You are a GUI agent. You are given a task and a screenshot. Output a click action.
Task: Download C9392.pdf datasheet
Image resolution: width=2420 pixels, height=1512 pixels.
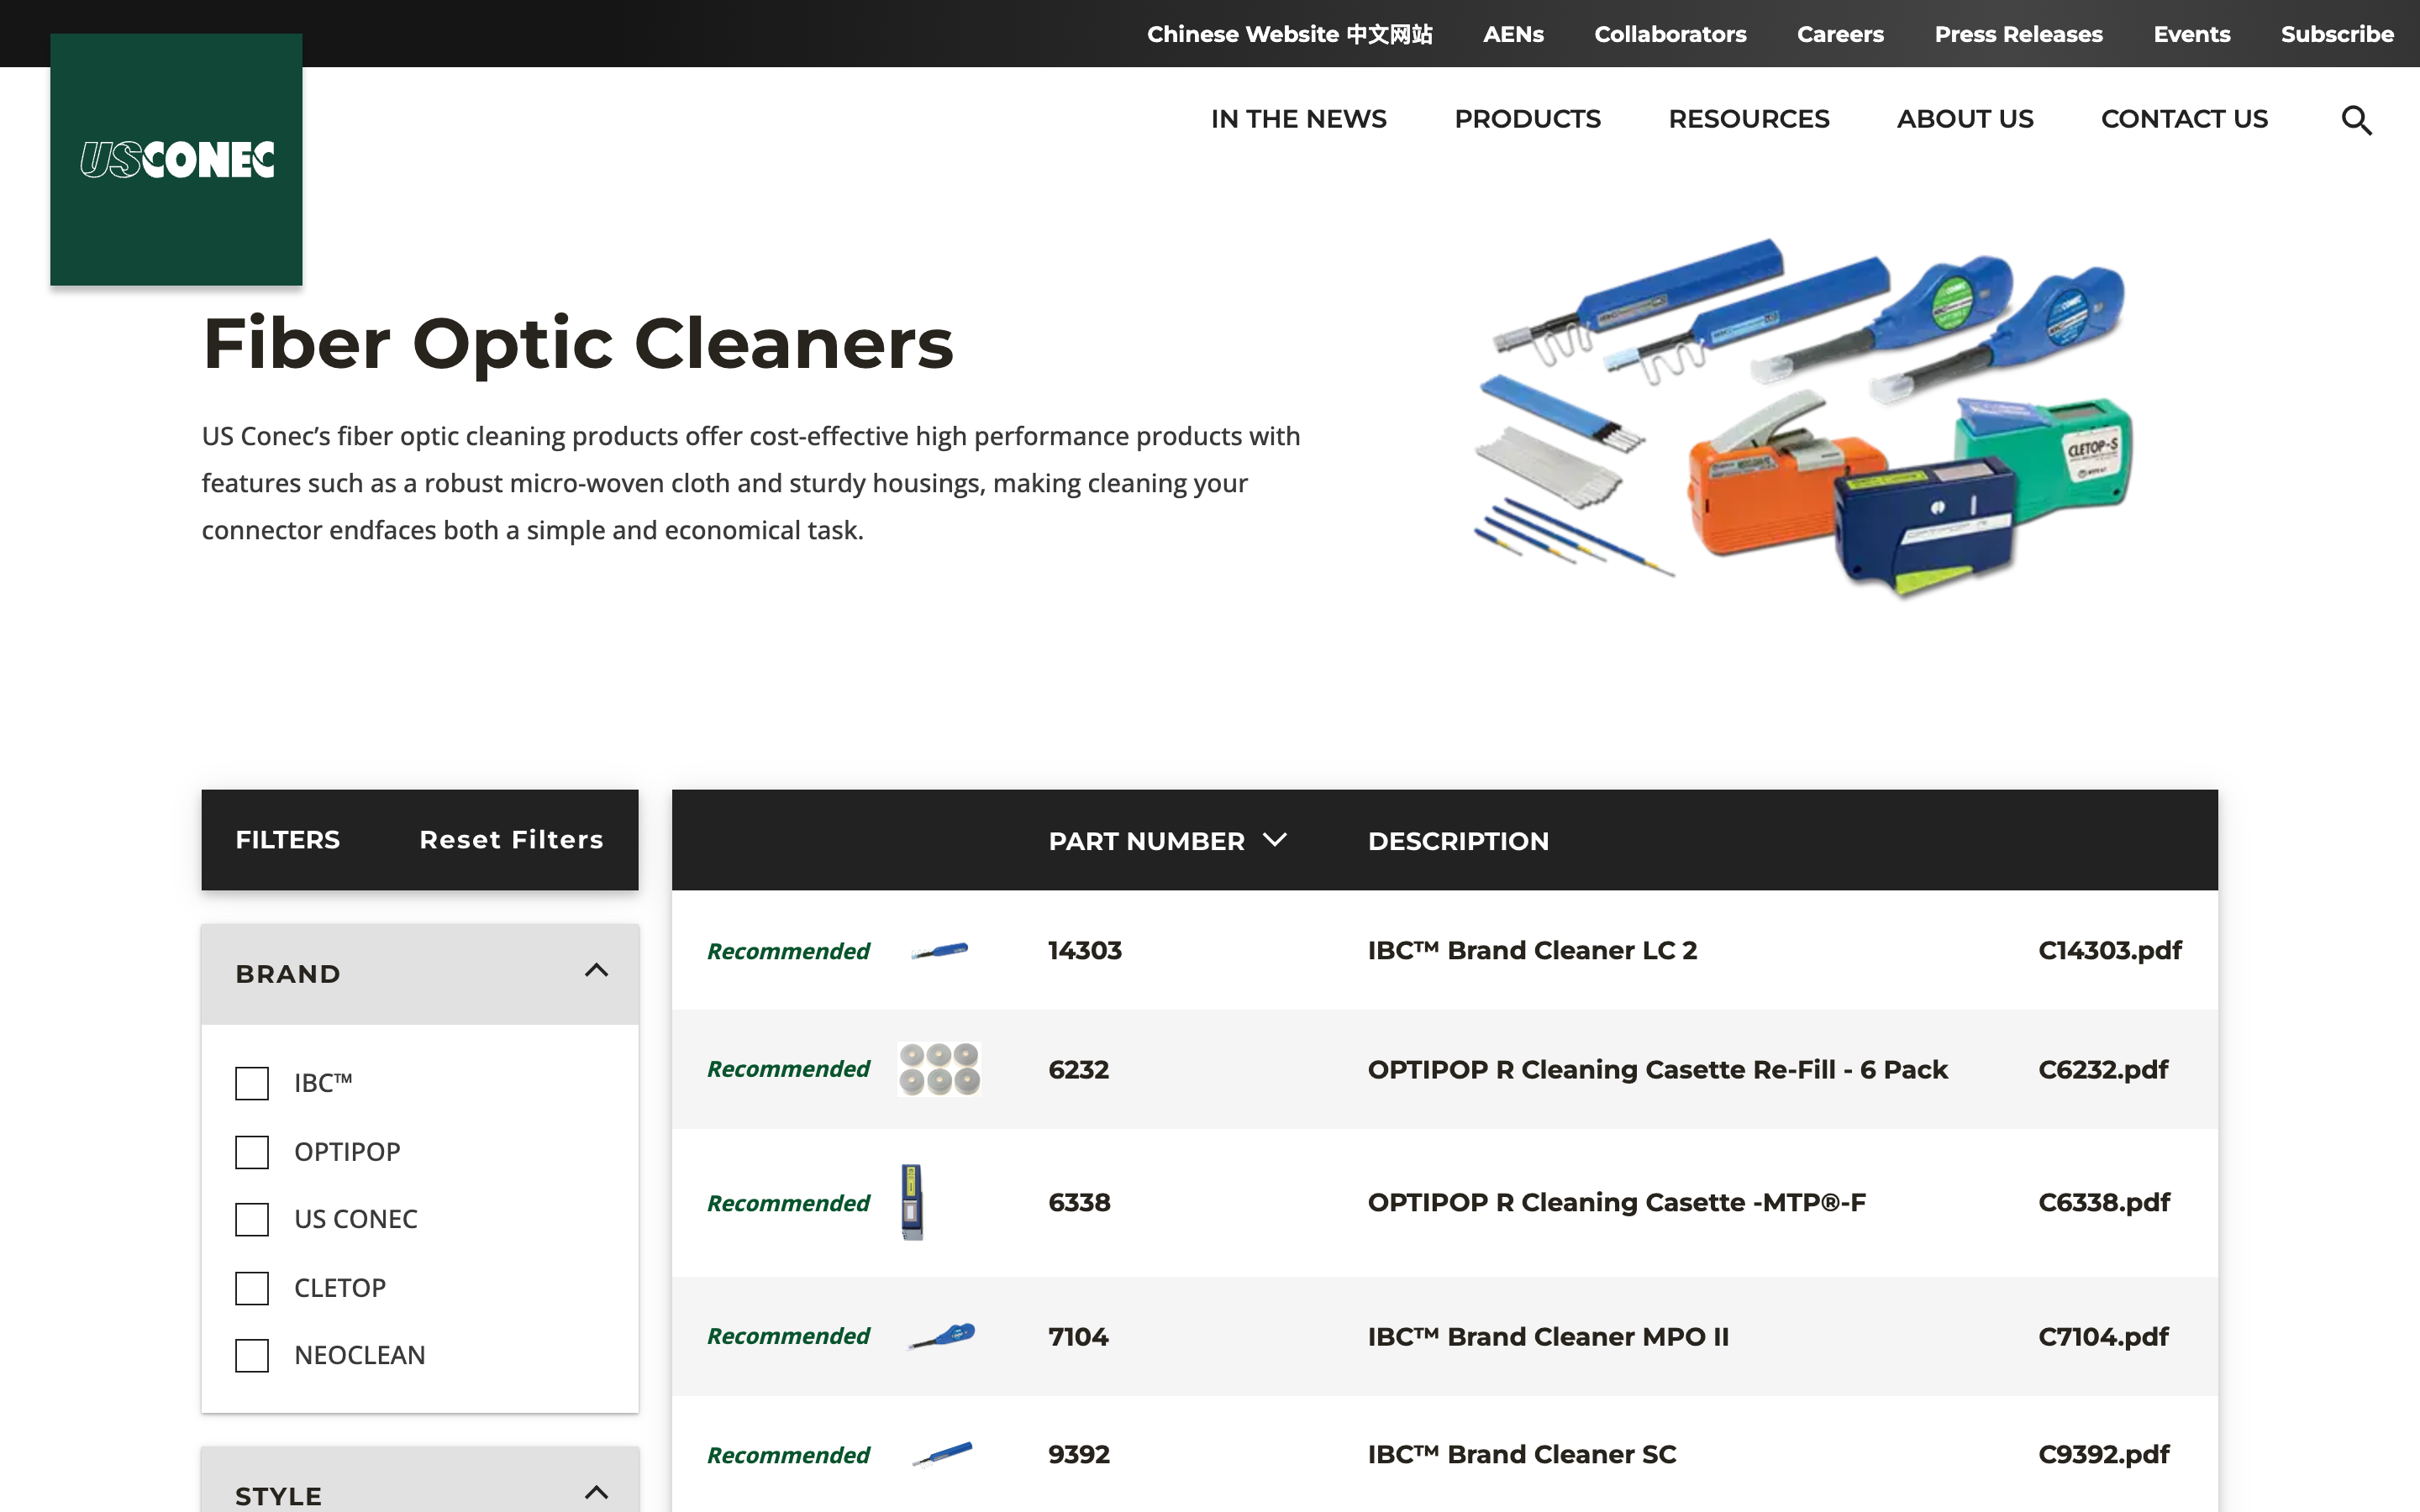click(x=2104, y=1454)
